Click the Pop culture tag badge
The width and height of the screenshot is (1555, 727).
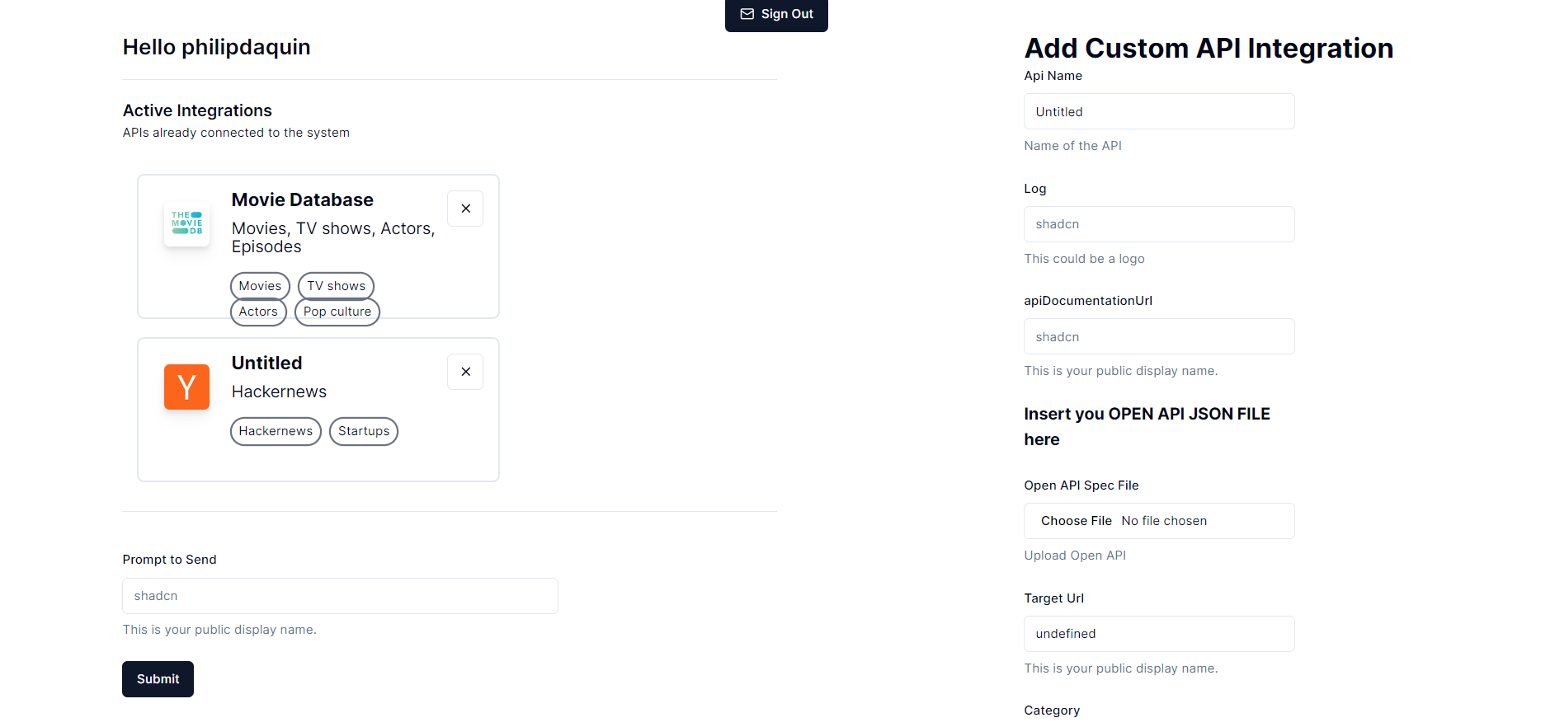tap(337, 312)
